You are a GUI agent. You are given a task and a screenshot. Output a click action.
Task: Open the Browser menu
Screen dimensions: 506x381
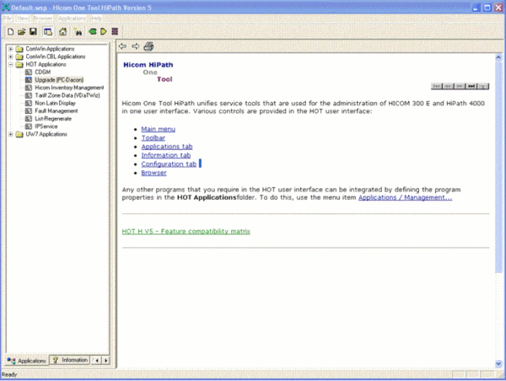click(43, 18)
